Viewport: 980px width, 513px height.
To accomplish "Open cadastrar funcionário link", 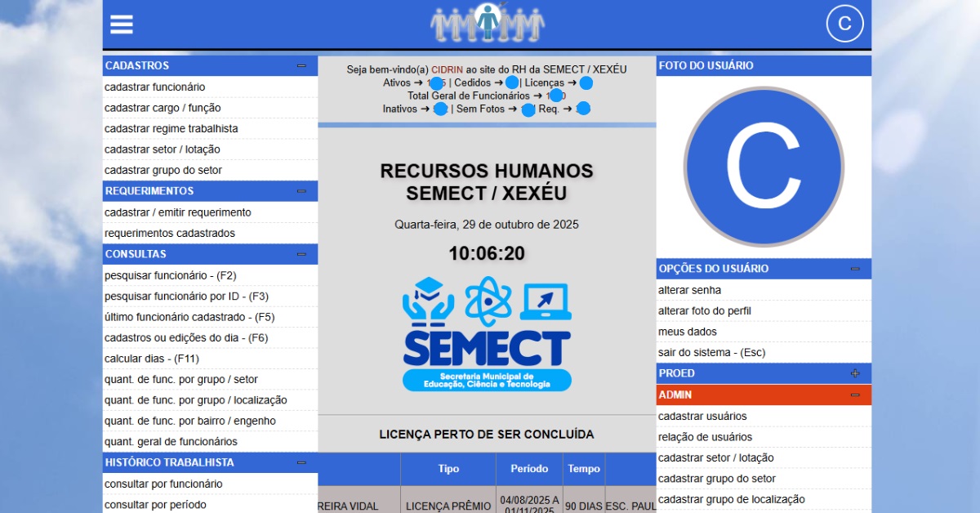I will (x=155, y=87).
